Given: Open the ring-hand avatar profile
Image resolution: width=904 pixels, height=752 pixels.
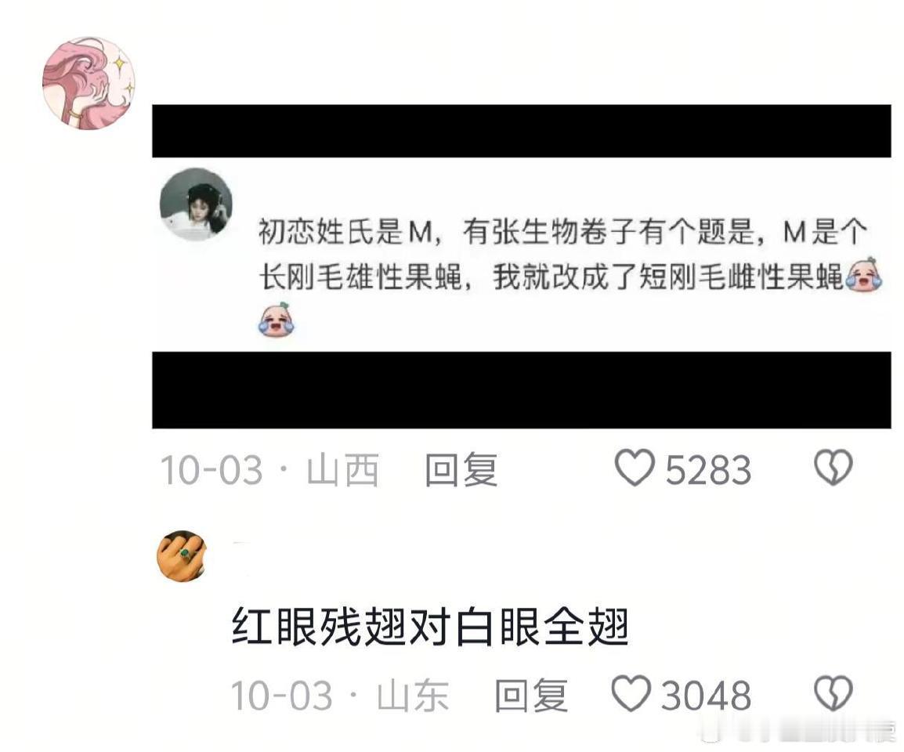Looking at the screenshot, I should click(x=182, y=556).
